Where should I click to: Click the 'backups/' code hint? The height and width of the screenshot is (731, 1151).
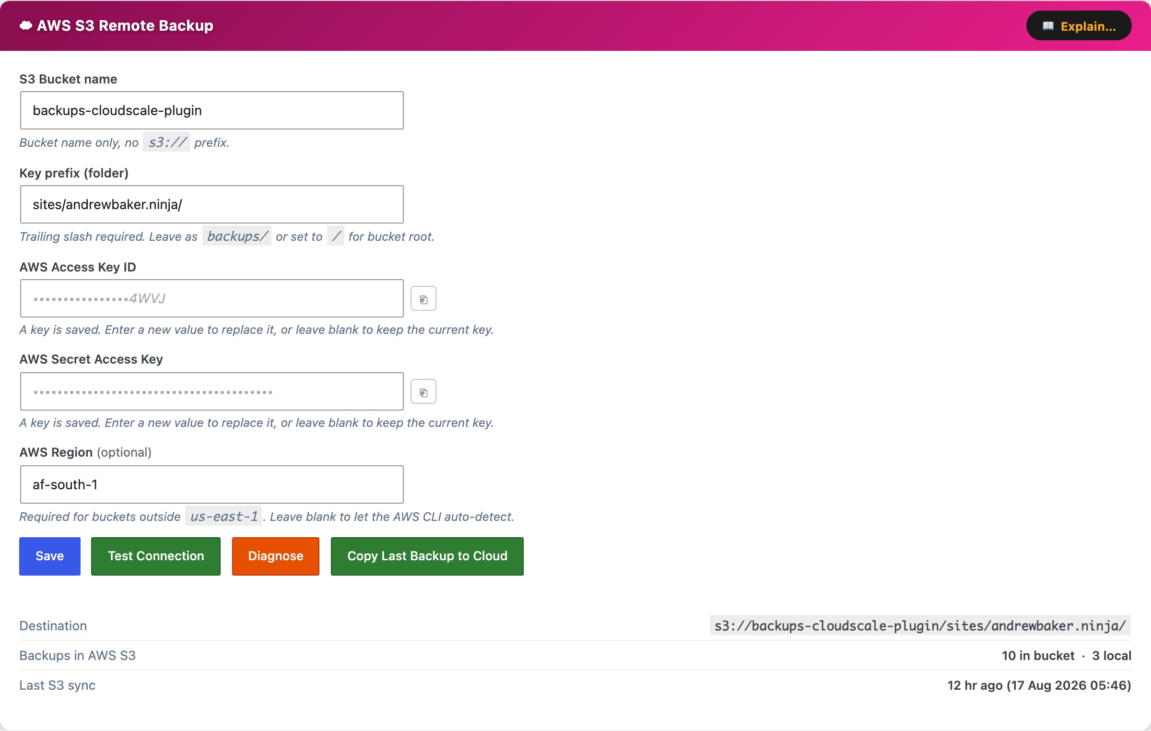coord(237,236)
